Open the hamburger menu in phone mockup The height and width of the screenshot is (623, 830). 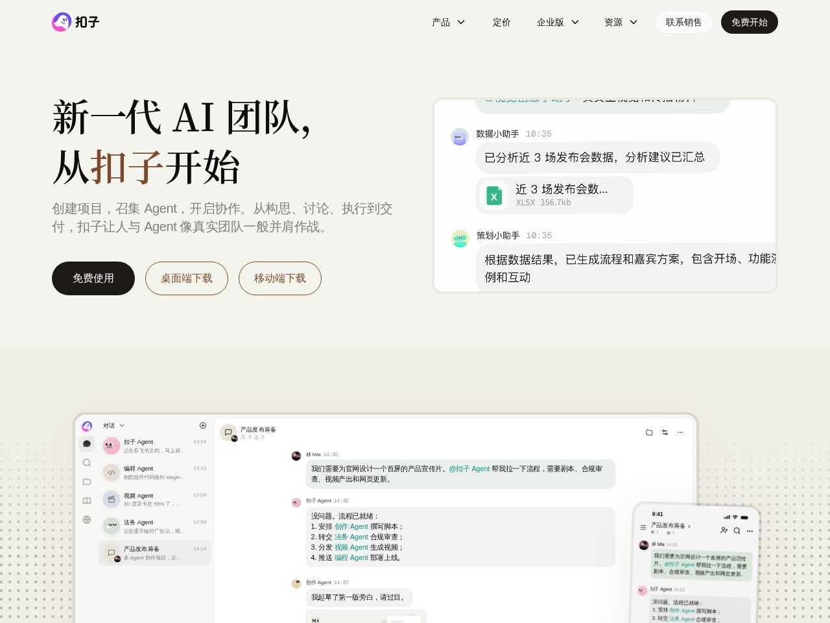tap(643, 528)
